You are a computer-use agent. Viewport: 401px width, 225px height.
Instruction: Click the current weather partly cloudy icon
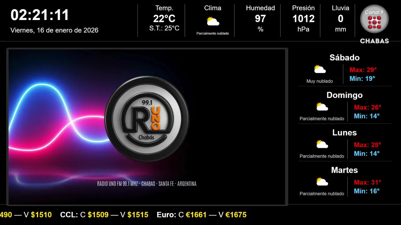[x=213, y=21]
